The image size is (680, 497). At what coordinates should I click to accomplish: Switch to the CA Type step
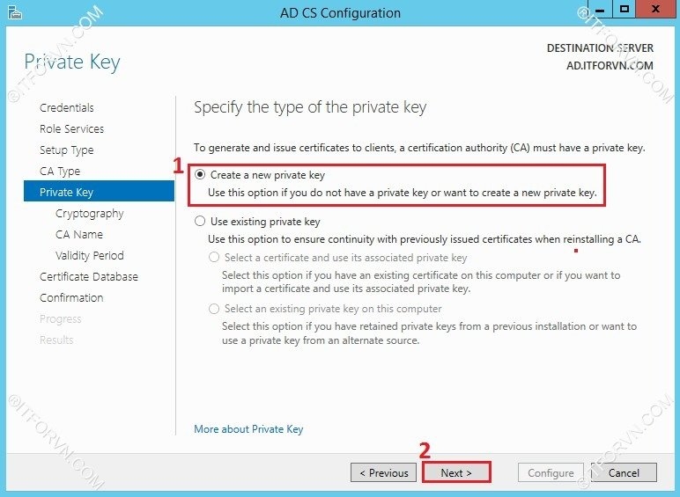(x=60, y=171)
